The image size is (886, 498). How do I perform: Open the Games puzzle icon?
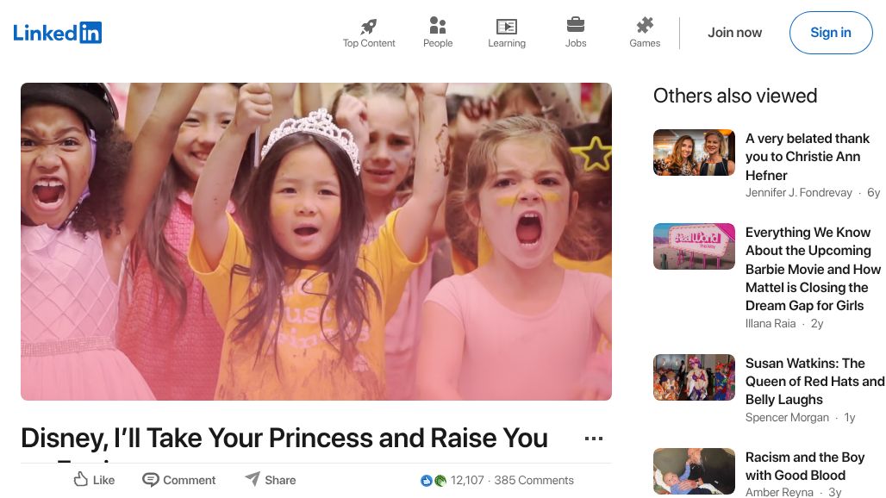(645, 26)
